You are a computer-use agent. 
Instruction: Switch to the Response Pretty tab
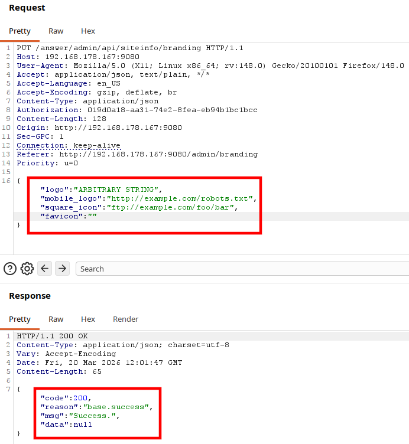click(20, 319)
